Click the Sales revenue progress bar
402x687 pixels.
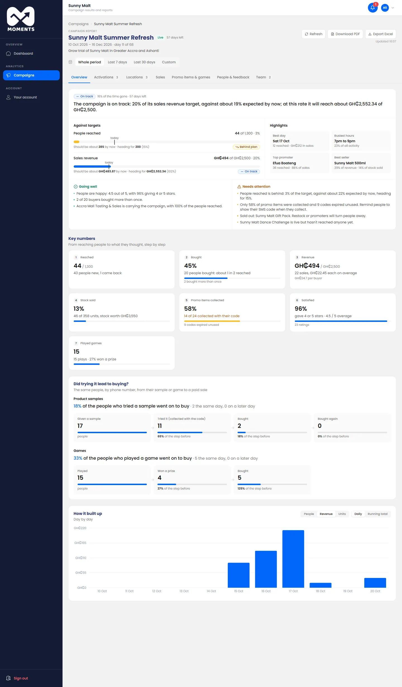(x=167, y=167)
